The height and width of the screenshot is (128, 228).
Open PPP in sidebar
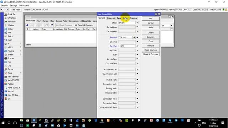pyautogui.click(x=9, y=33)
